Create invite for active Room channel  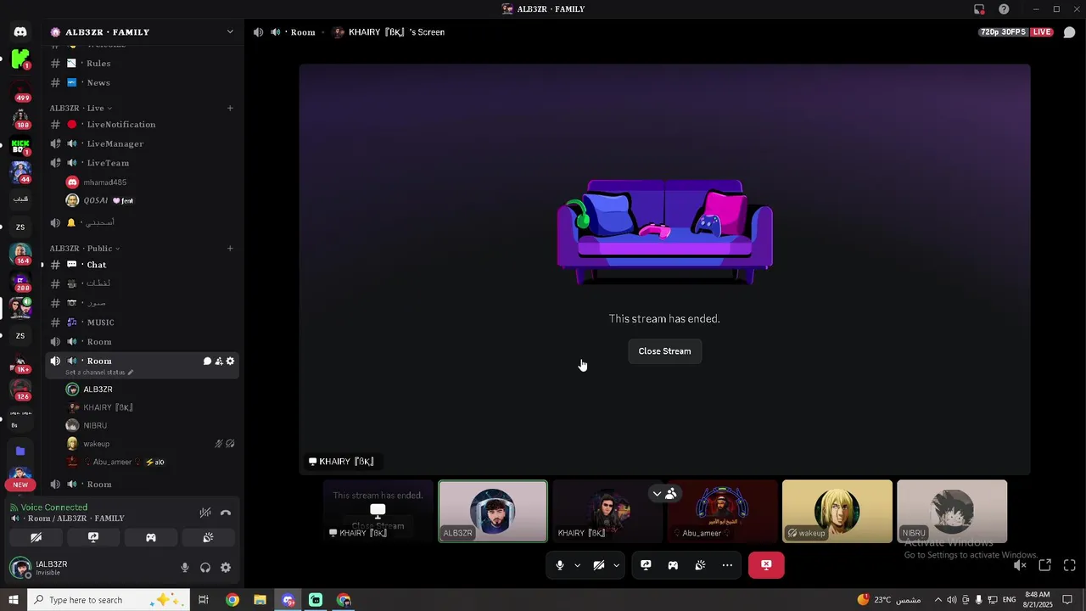pos(219,362)
